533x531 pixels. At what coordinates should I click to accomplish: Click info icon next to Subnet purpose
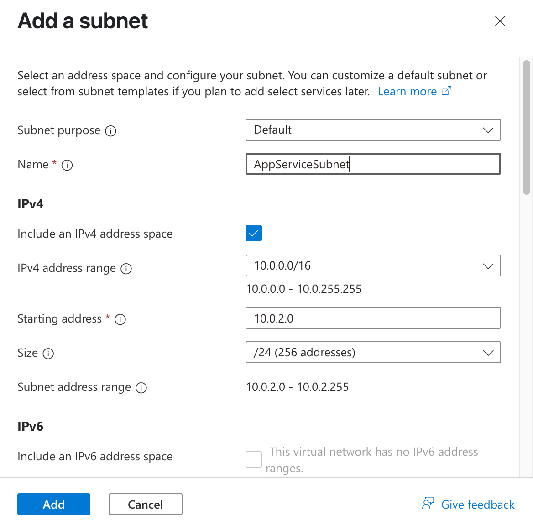pos(110,131)
